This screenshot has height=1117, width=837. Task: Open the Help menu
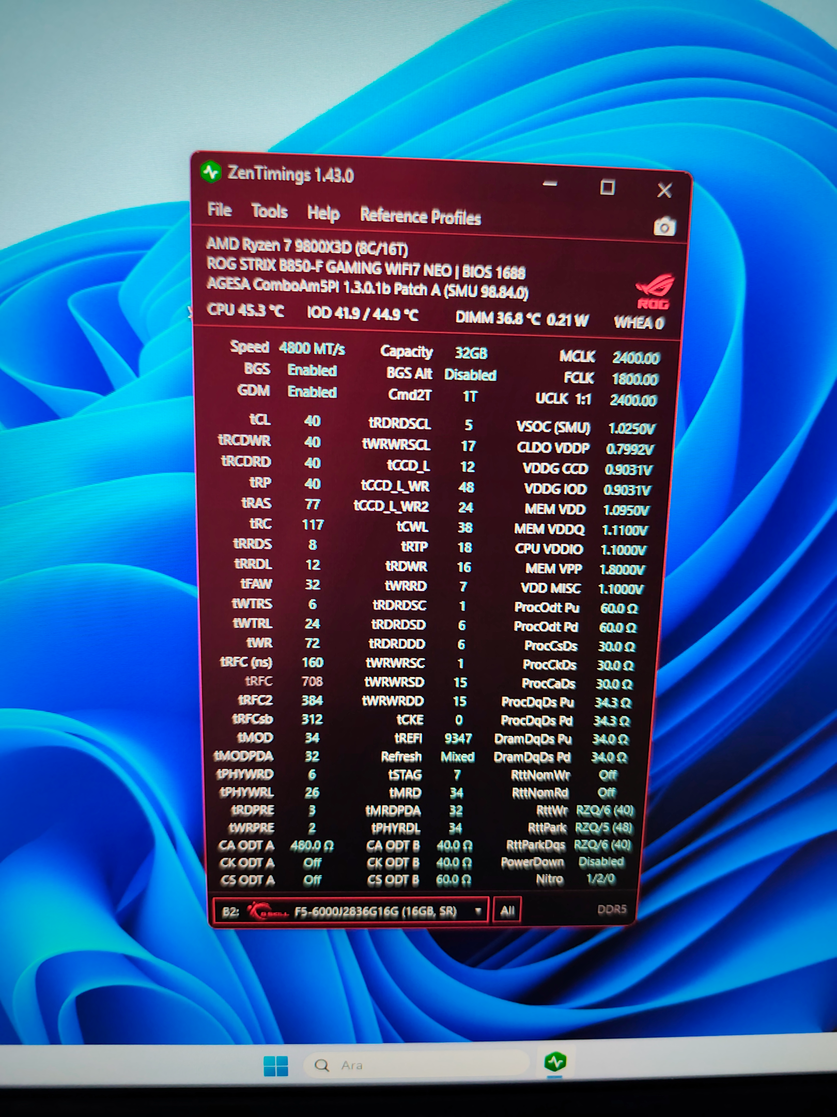pos(323,213)
